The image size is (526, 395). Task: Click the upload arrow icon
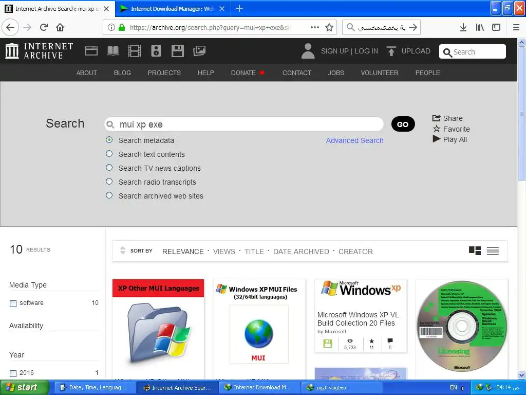(x=391, y=51)
